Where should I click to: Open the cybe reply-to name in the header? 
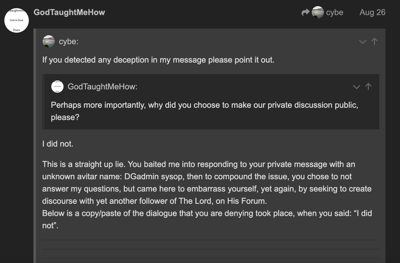[334, 12]
